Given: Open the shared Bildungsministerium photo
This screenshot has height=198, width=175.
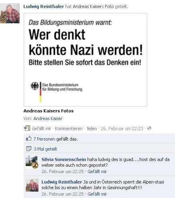Looking at the screenshot, I should 85,59.
